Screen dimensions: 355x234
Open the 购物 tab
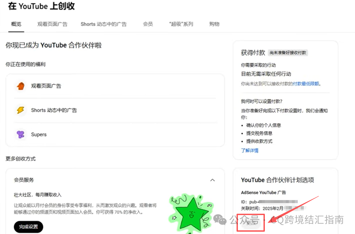214,24
